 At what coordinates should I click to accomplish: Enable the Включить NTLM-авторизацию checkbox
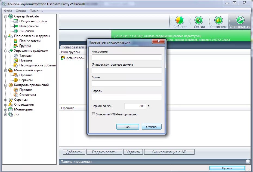point(93,114)
